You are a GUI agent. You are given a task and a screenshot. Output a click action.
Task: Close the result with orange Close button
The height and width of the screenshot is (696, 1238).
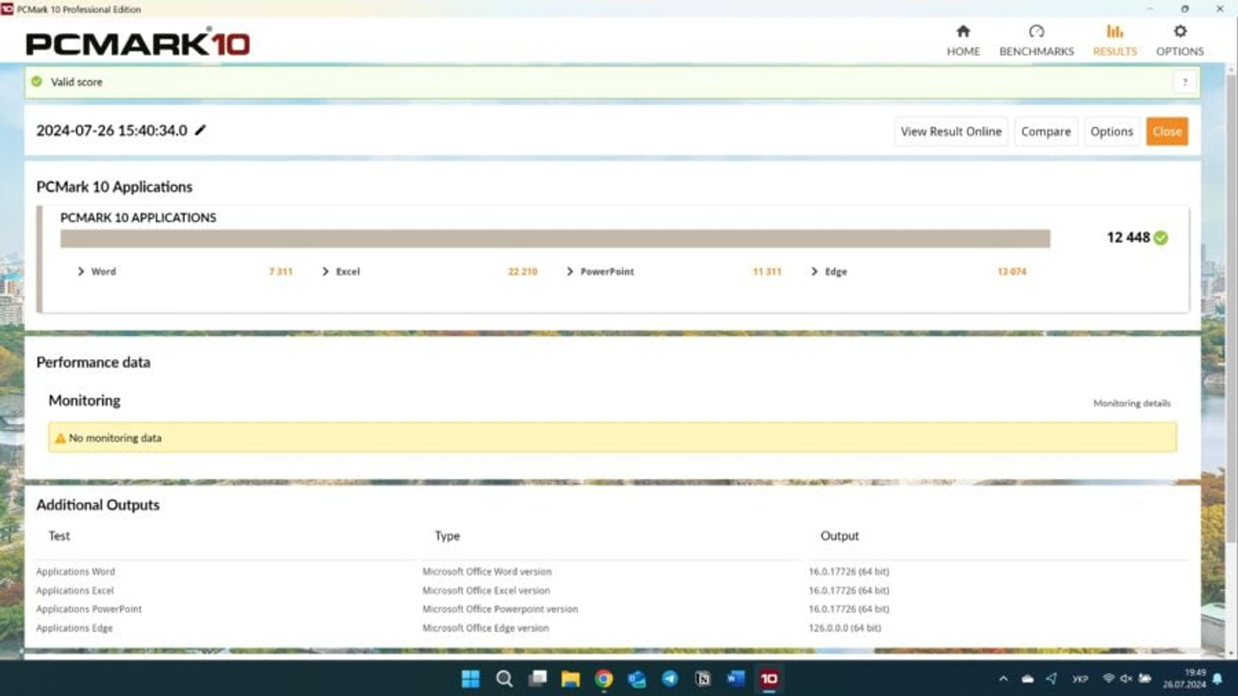coord(1167,132)
